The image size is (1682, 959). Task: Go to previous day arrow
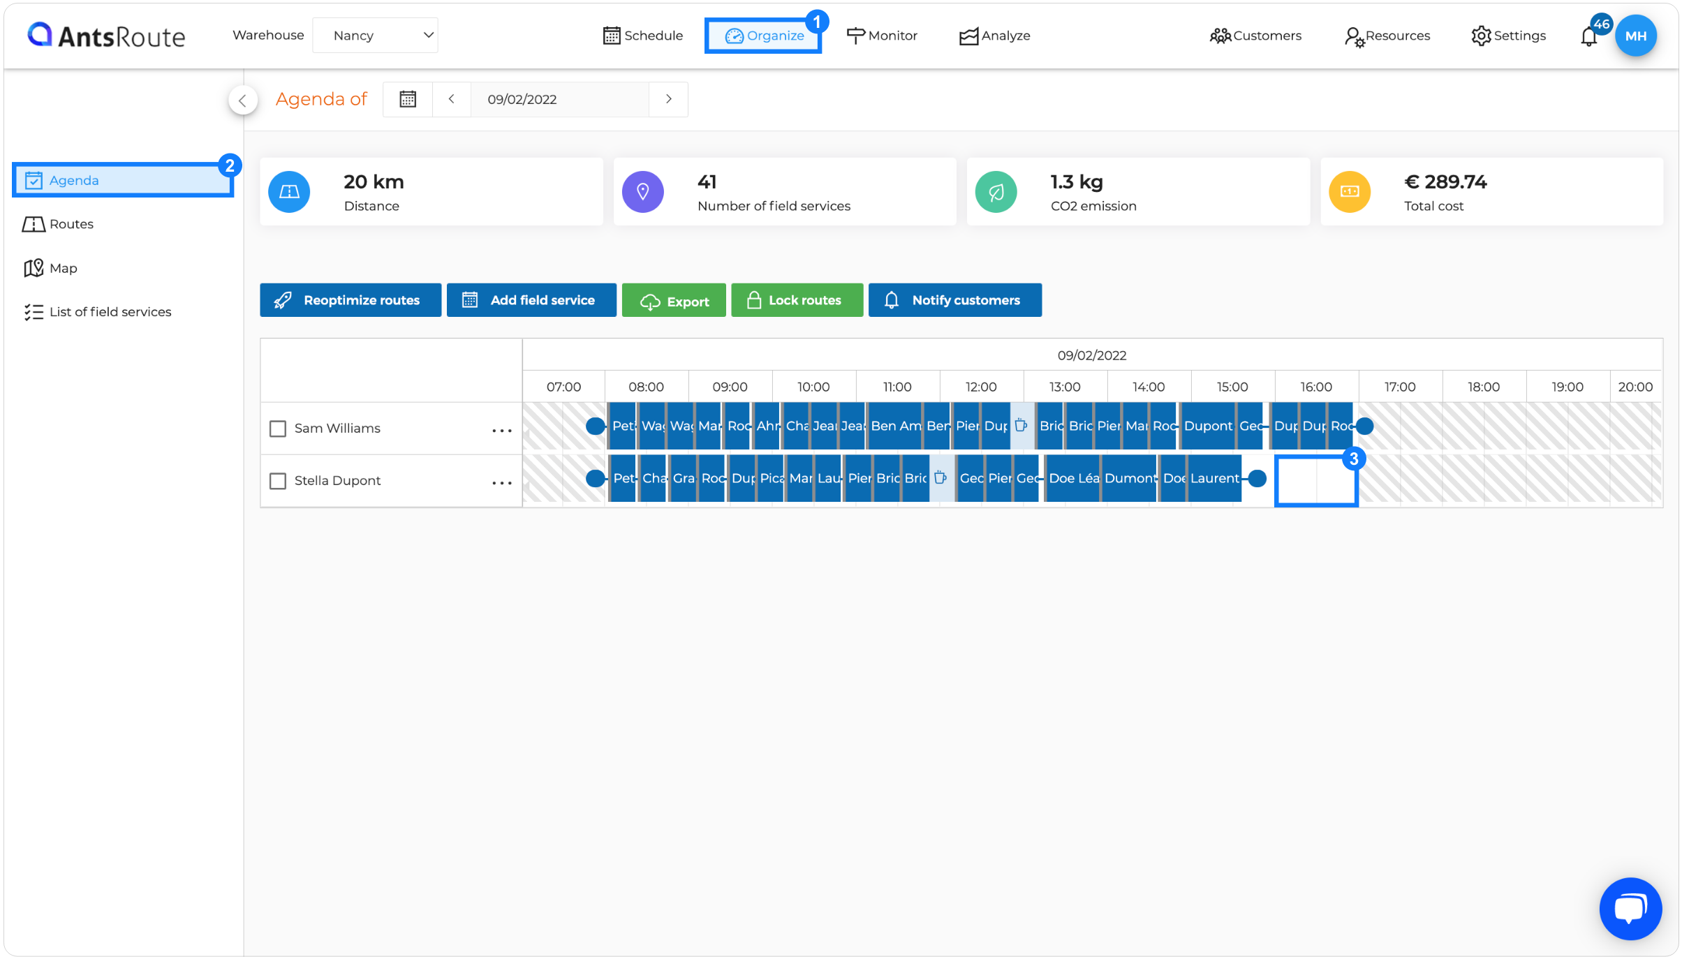click(451, 99)
